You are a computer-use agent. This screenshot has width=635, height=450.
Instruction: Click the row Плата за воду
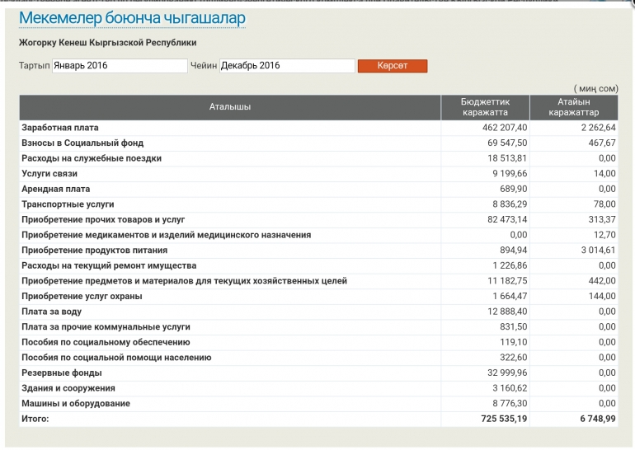(x=318, y=312)
